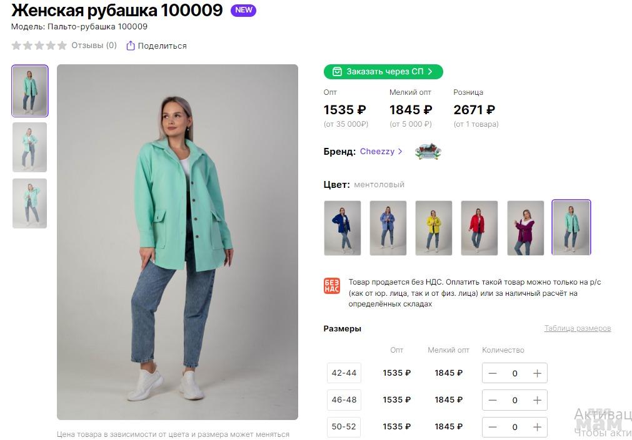Decrease quantity for size 46-48 with minus
Screen dimensions: 632x440
[x=493, y=400]
